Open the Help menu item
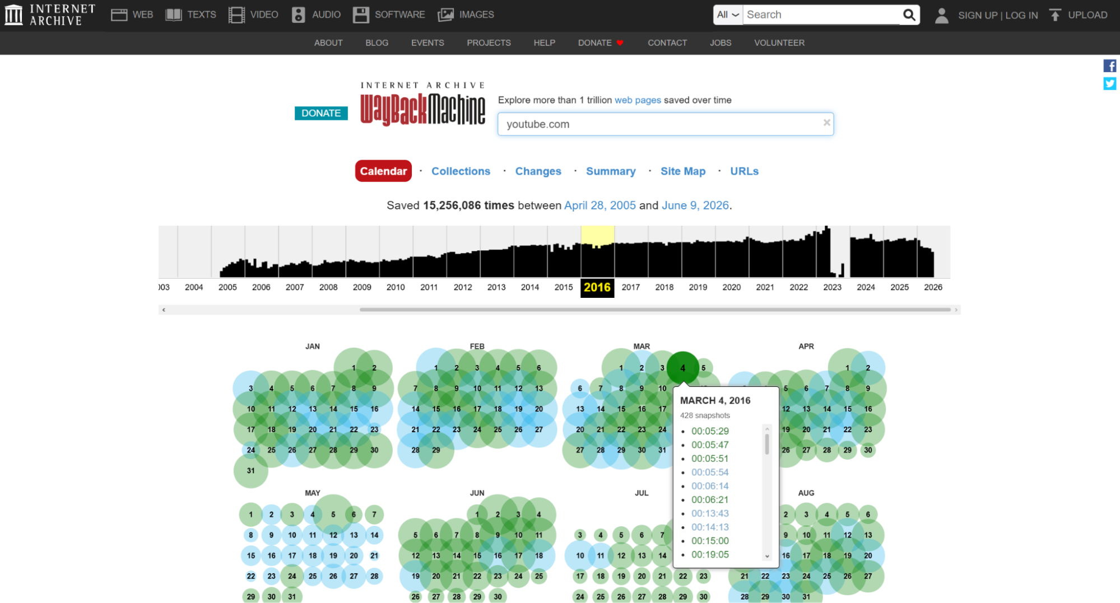 545,43
